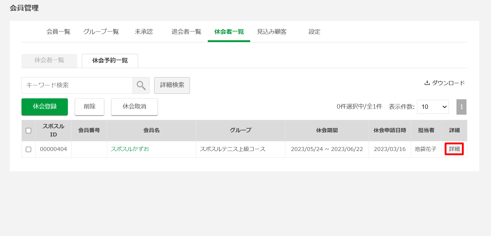Open the 表示件数 dropdown showing 10
This screenshot has width=491, height=236.
(433, 107)
